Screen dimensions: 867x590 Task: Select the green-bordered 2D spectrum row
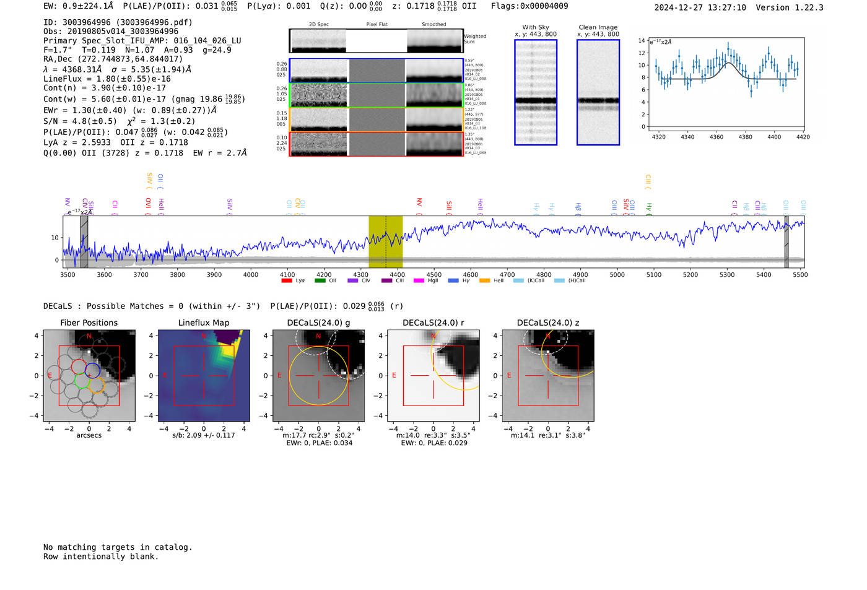coord(377,95)
